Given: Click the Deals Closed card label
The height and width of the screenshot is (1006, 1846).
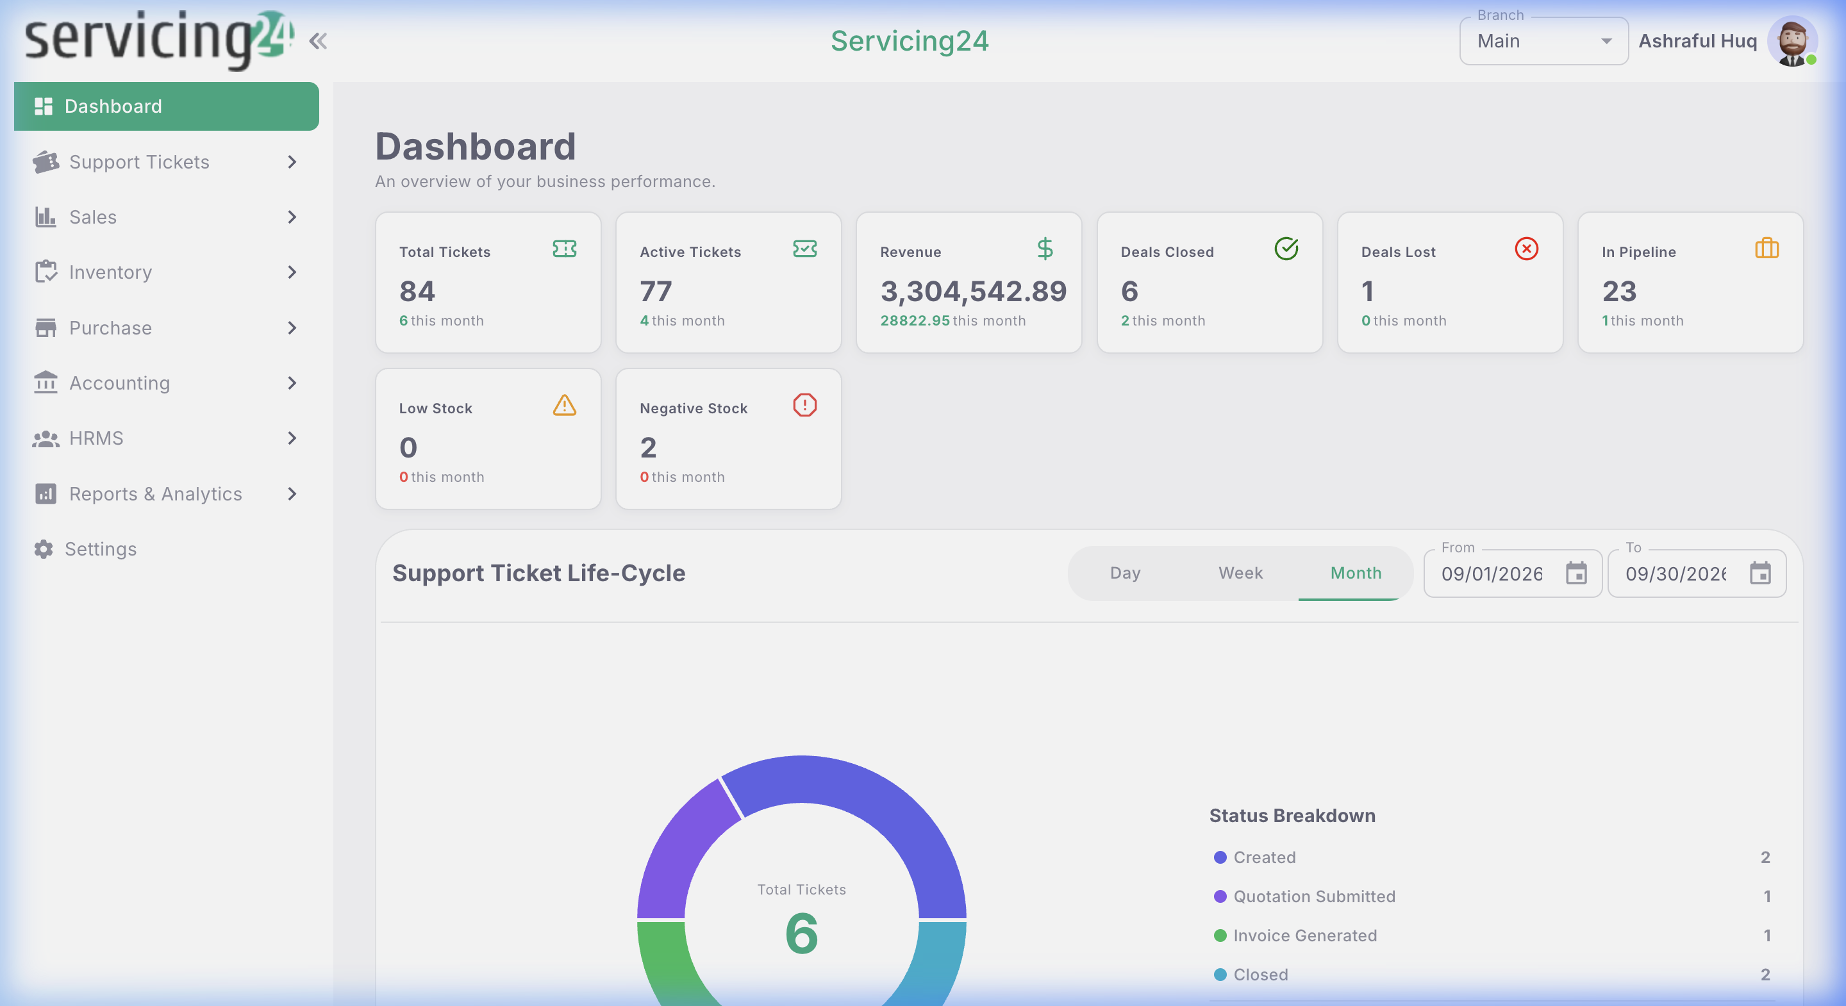Looking at the screenshot, I should click(x=1167, y=252).
